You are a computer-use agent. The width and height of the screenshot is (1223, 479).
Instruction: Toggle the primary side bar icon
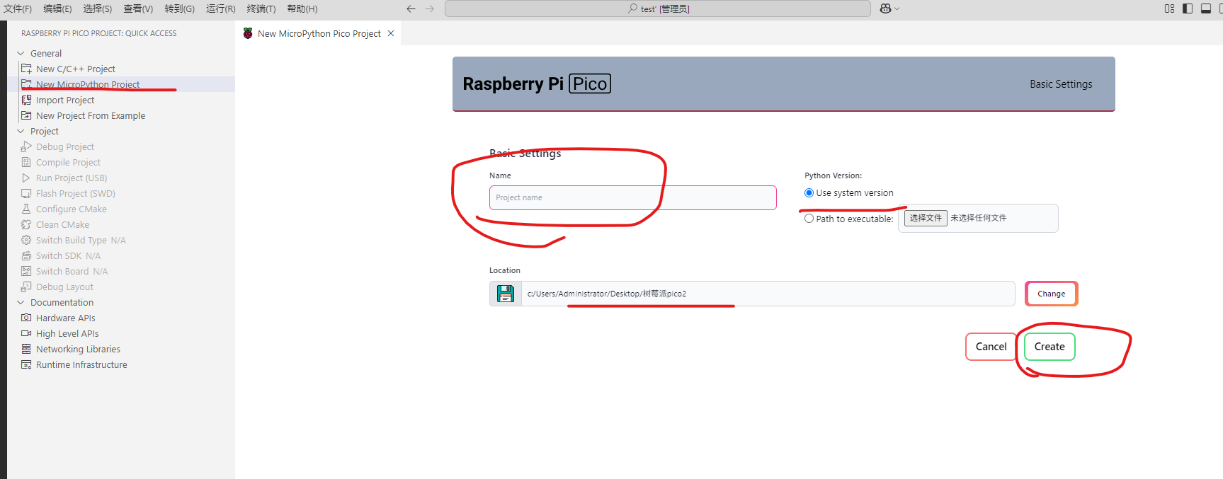pyautogui.click(x=1188, y=8)
